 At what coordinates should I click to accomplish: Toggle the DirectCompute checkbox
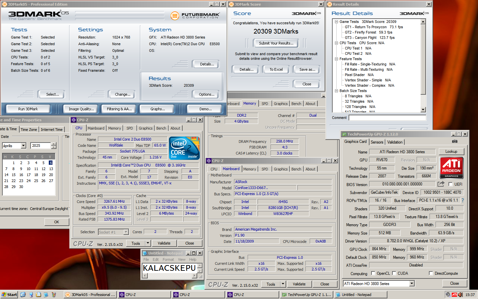point(431,273)
